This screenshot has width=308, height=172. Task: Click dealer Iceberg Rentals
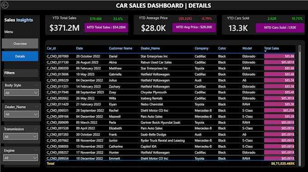click(151, 98)
